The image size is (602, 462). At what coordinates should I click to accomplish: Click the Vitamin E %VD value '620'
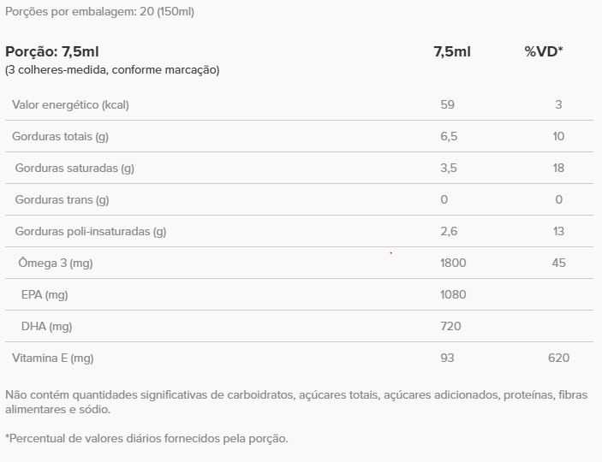(x=558, y=358)
